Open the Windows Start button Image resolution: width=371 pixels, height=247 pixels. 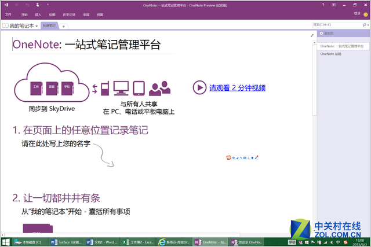pos(6,242)
